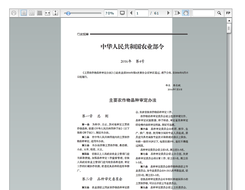This screenshot has height=190, width=245.
Task: Click the magnifier search icon
Action: pos(219,13)
